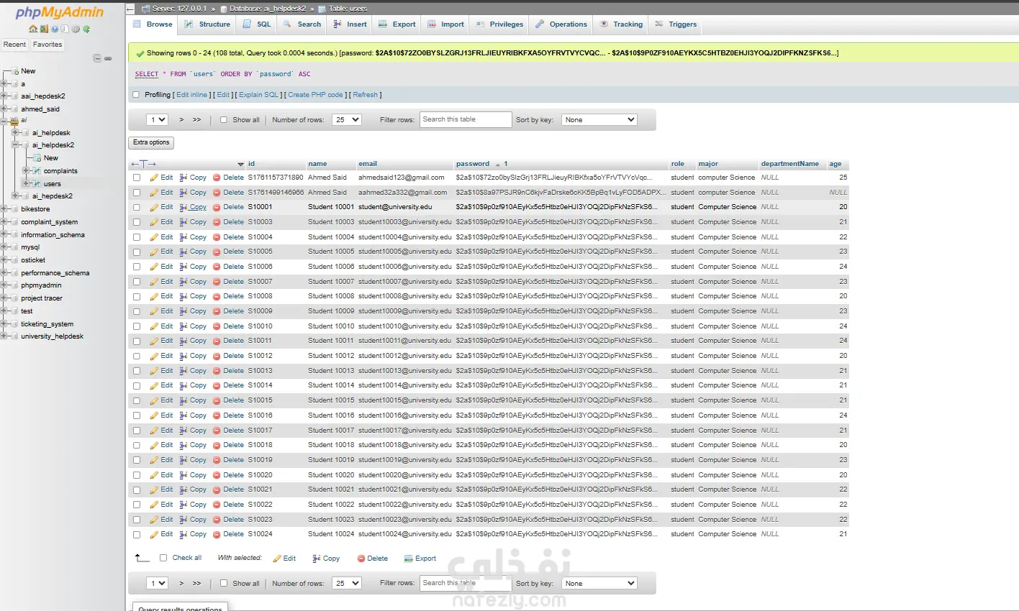Open the SQL tab
The image size is (1019, 611).
(x=257, y=24)
